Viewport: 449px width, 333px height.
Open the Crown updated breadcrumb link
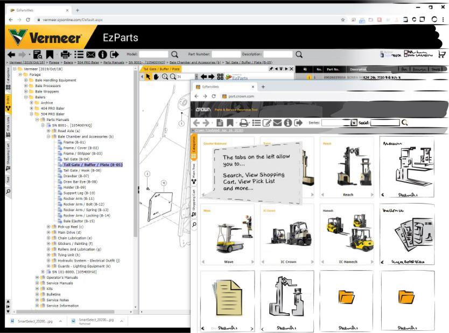pyautogui.click(x=219, y=130)
